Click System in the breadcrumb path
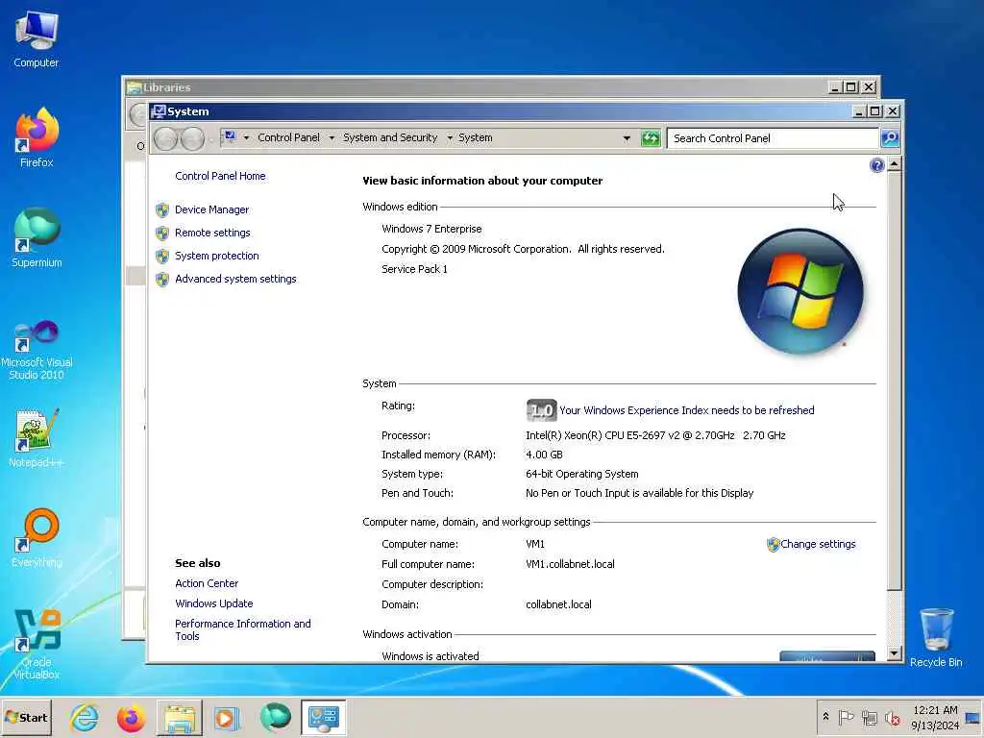984x738 pixels. (x=475, y=137)
